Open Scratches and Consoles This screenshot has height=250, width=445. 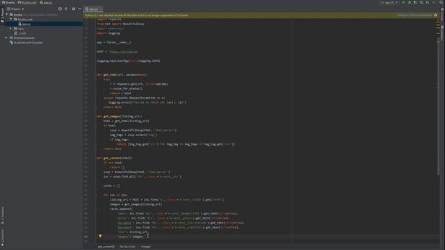[x=26, y=42]
